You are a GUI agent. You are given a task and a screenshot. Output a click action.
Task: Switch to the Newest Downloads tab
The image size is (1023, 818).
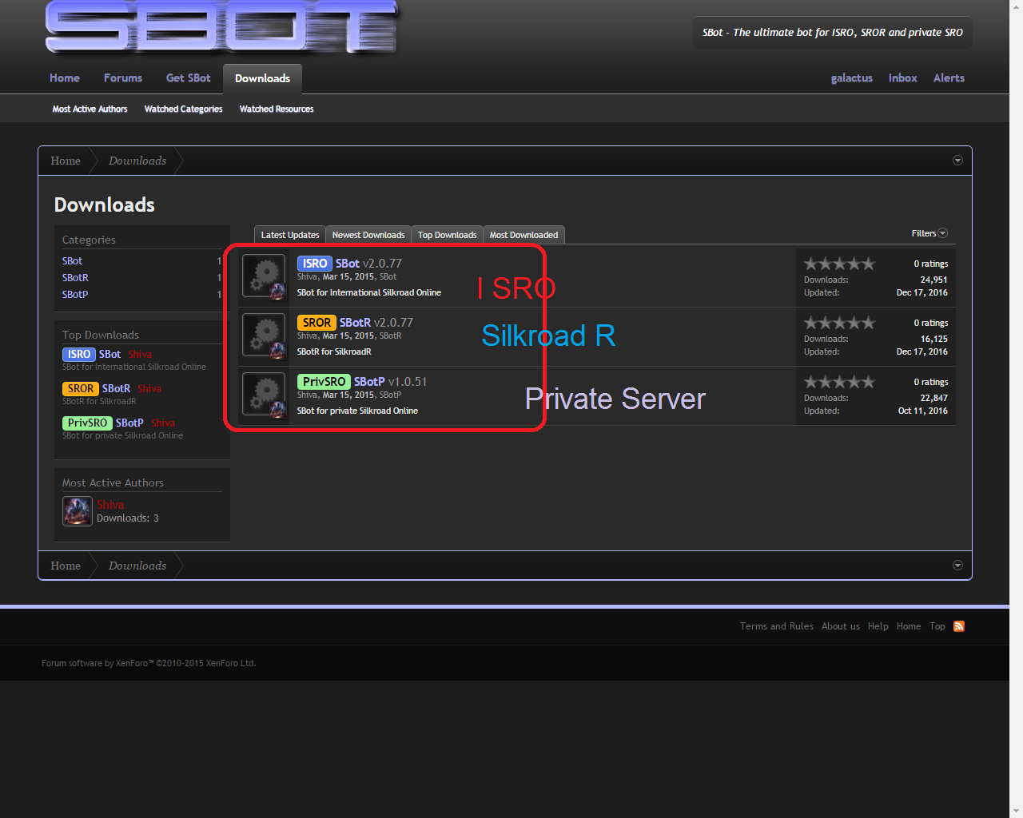click(368, 235)
